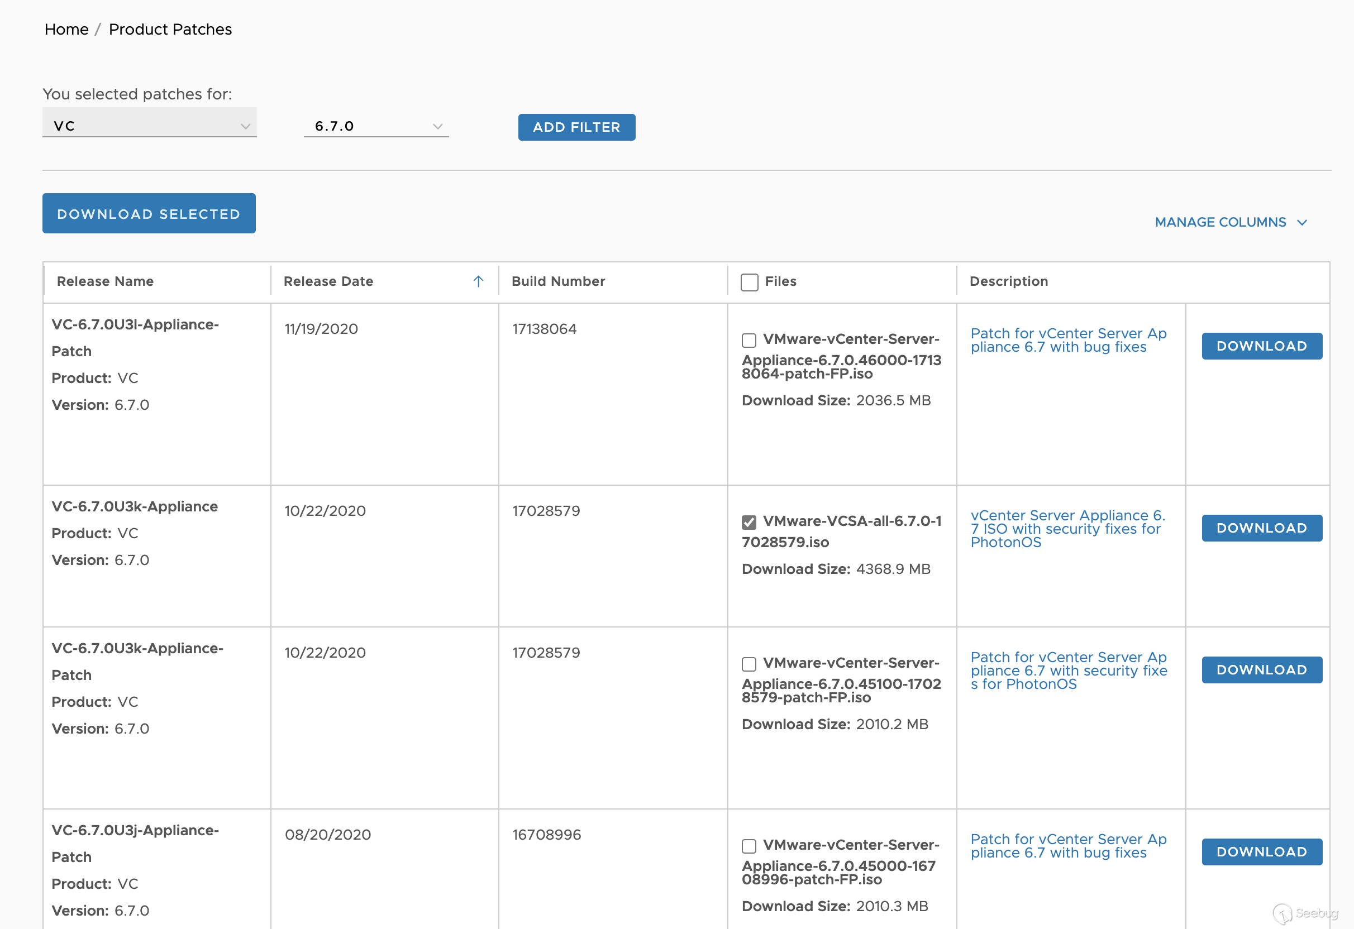This screenshot has width=1354, height=929.
Task: Go to Home breadcrumb link
Action: point(66,29)
